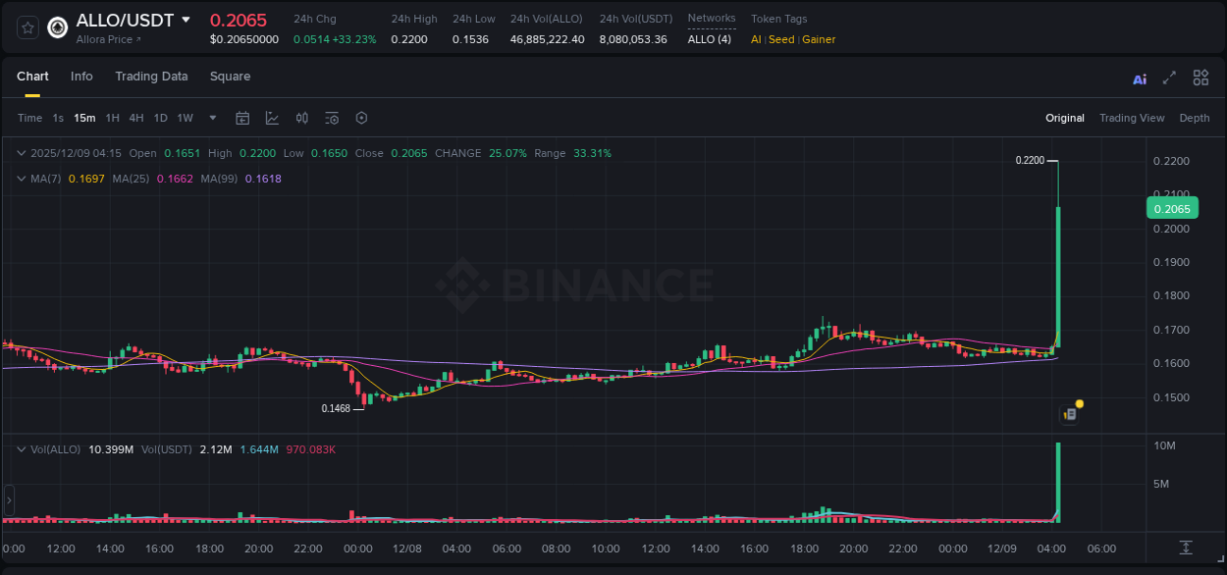Open the Networks ALLO (4) dropdown

(x=710, y=39)
